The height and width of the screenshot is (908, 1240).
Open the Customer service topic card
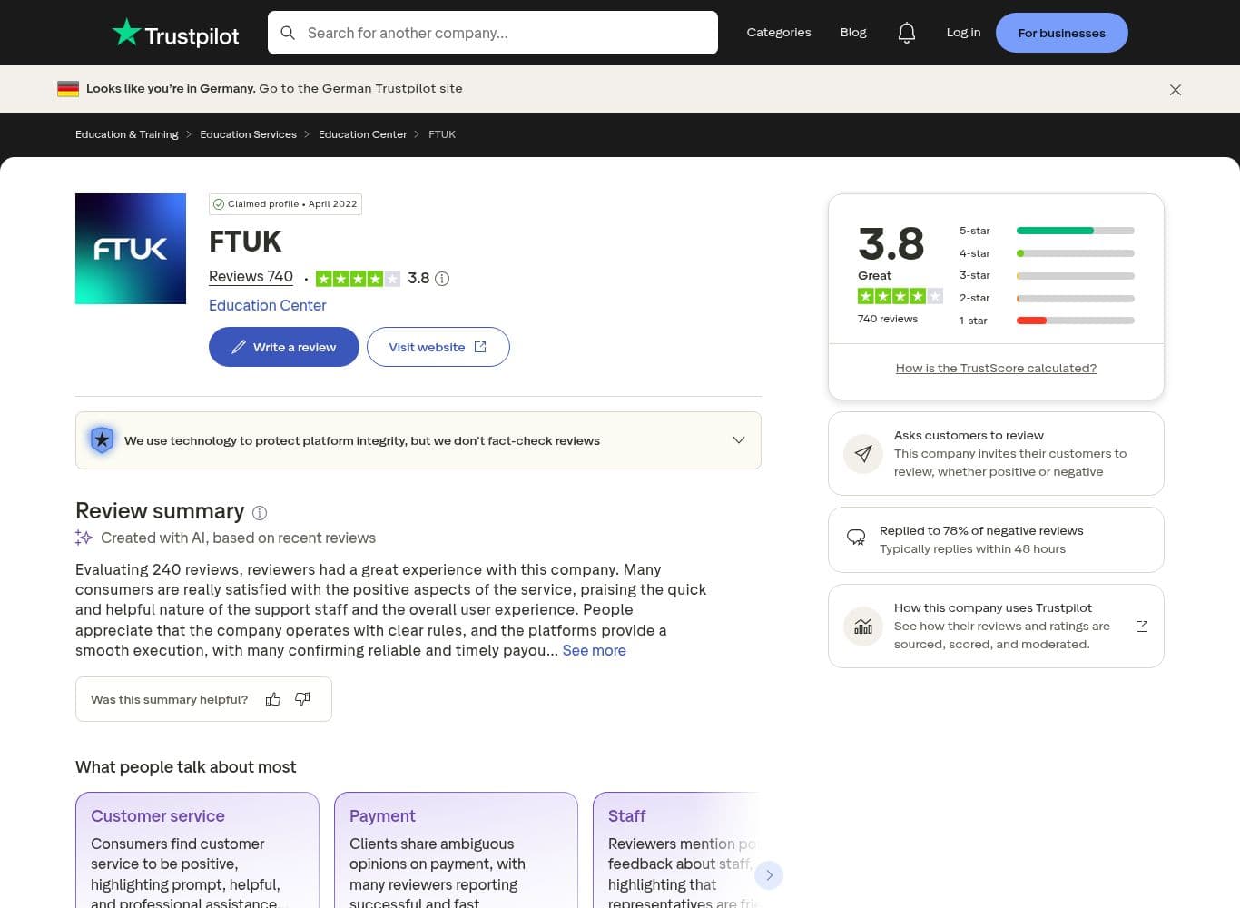click(197, 850)
